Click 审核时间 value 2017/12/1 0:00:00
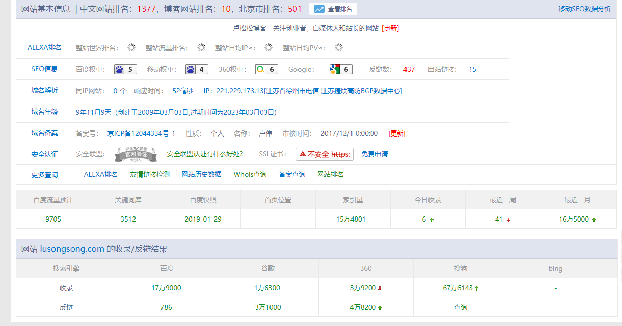Viewport: 622px width, 326px height. (x=349, y=133)
